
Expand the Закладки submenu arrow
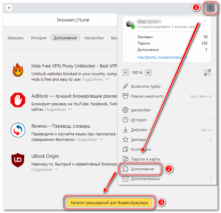(x=211, y=139)
